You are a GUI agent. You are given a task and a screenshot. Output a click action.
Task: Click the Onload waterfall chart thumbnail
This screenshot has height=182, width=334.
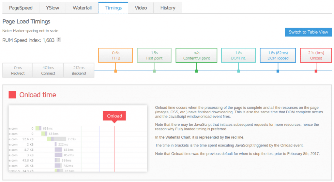pos(78,138)
